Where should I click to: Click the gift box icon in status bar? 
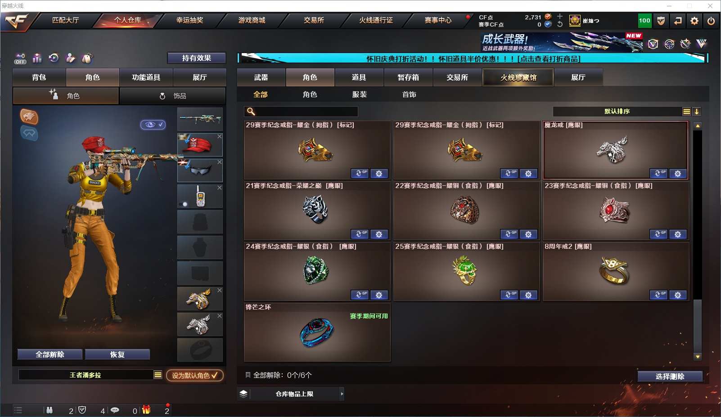point(146,410)
